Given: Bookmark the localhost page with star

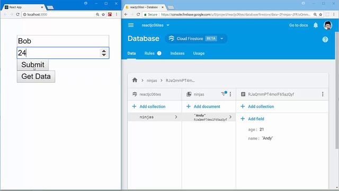Looking at the screenshot, I should 103,14.
